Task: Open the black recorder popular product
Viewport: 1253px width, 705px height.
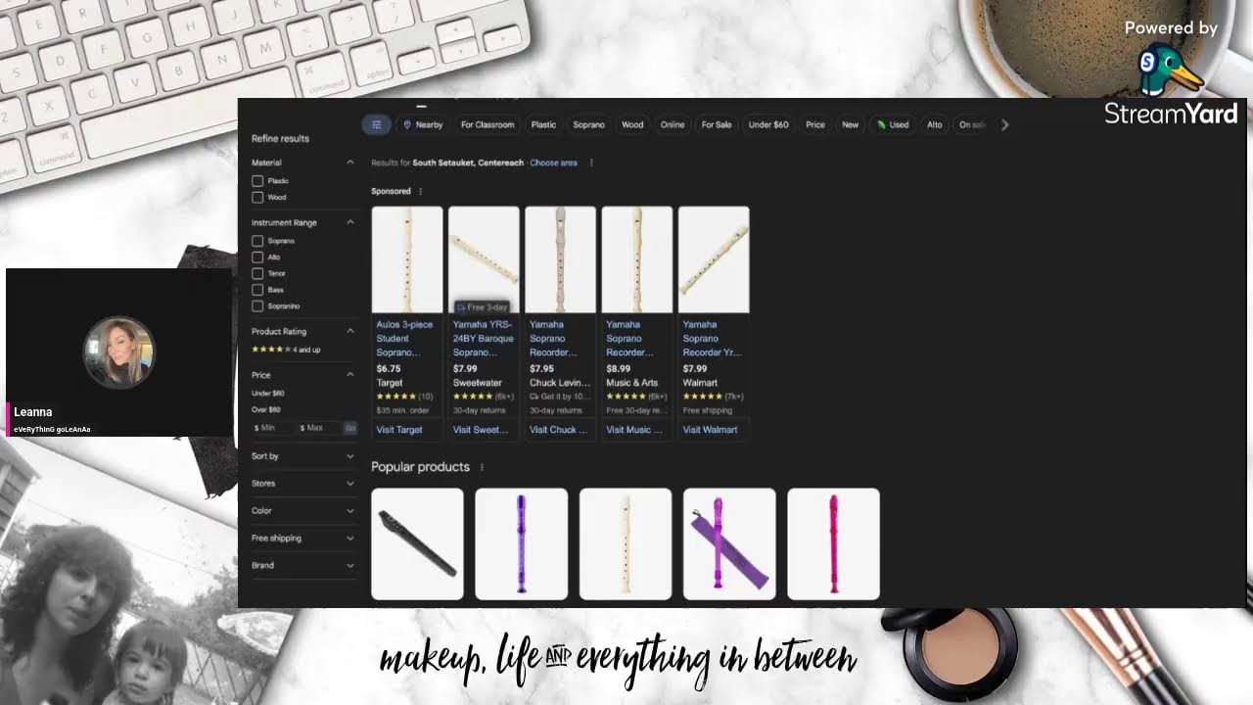Action: pos(417,543)
